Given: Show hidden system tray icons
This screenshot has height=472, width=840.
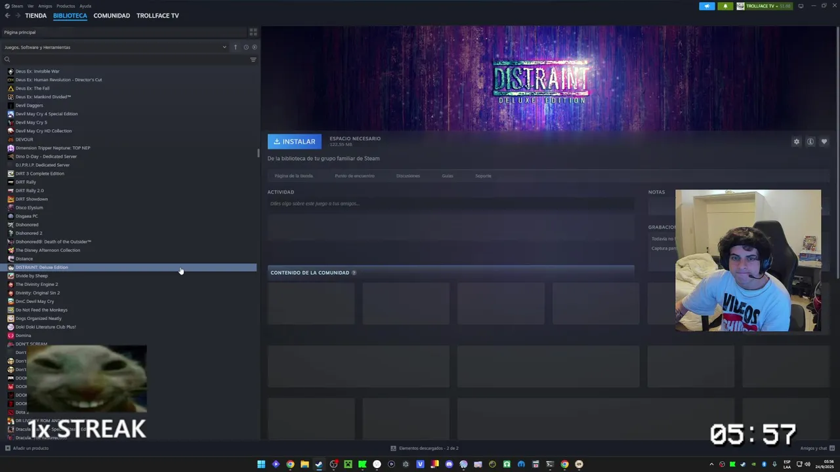Looking at the screenshot, I should click(711, 464).
